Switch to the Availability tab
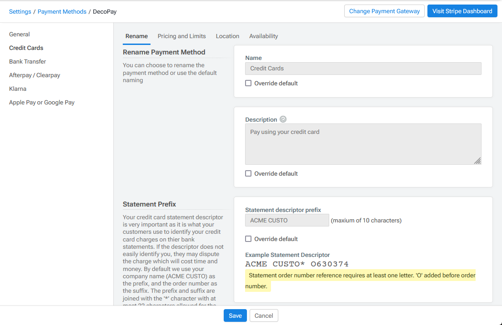Viewport: 502px width, 325px height. pos(263,36)
